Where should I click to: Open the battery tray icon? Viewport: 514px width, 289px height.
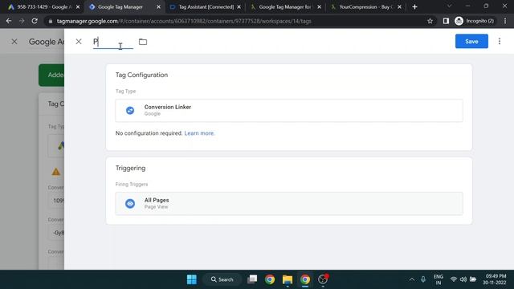[x=473, y=279]
